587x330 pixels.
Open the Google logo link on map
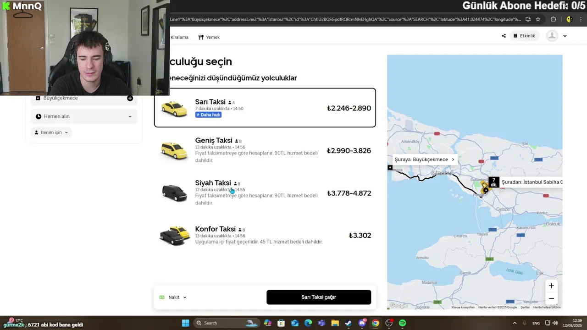[x=399, y=305]
